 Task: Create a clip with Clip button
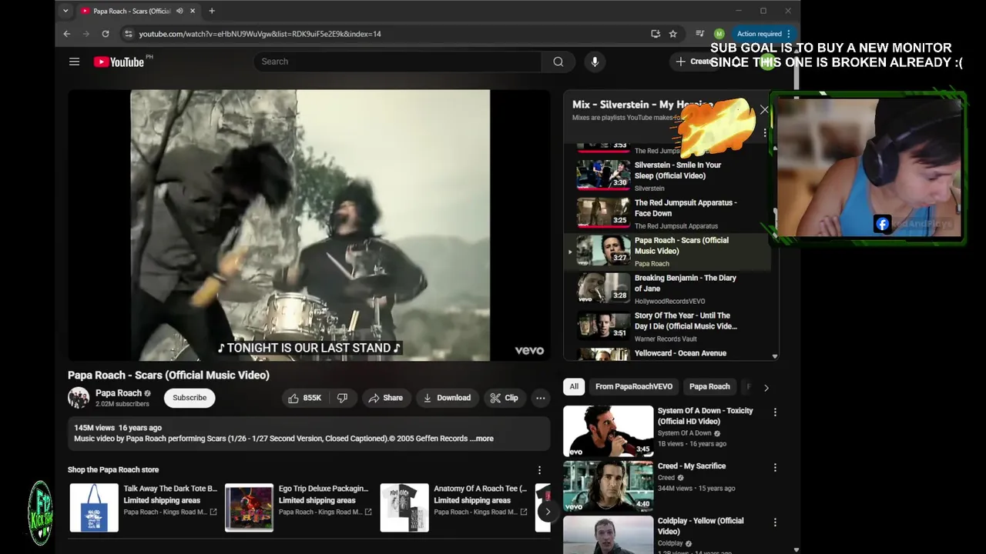504,398
